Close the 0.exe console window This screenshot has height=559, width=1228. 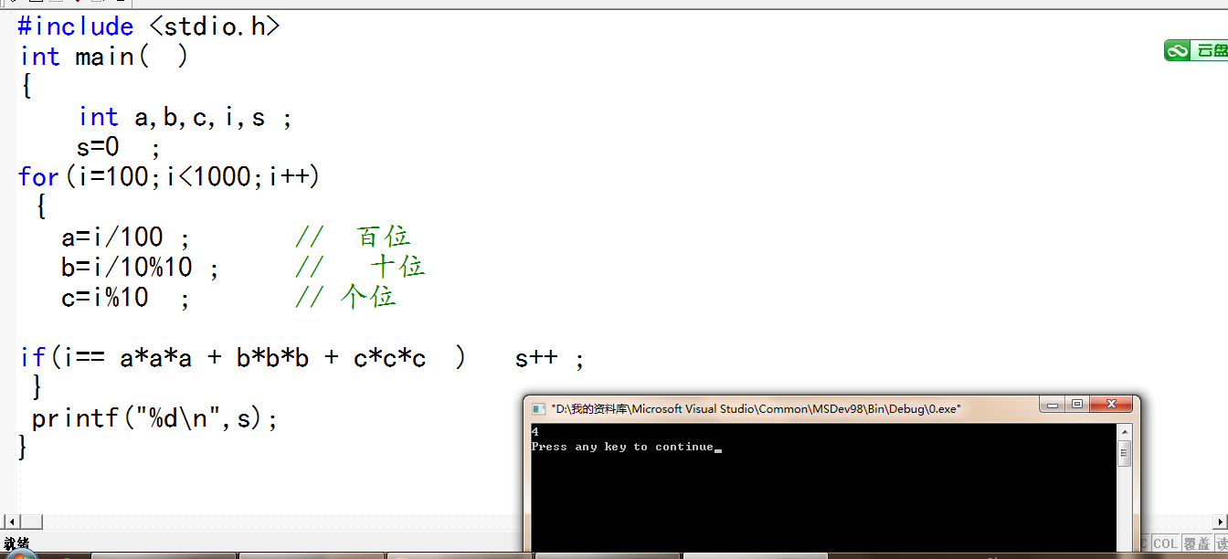click(1110, 405)
